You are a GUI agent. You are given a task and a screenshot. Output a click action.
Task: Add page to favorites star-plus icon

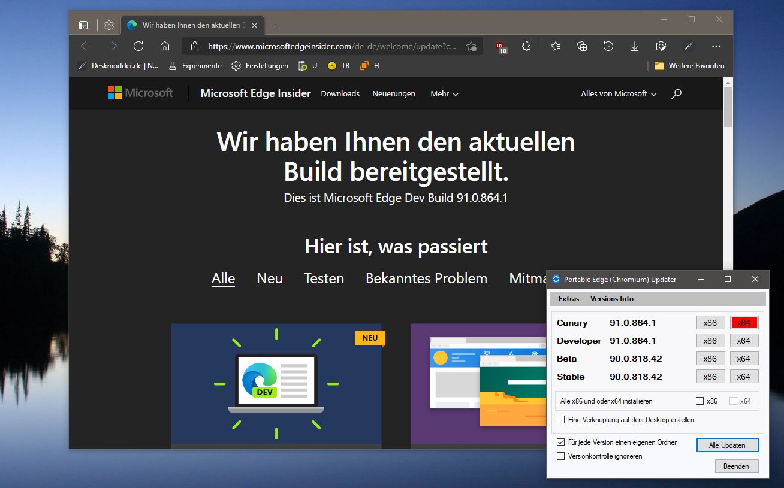click(471, 46)
